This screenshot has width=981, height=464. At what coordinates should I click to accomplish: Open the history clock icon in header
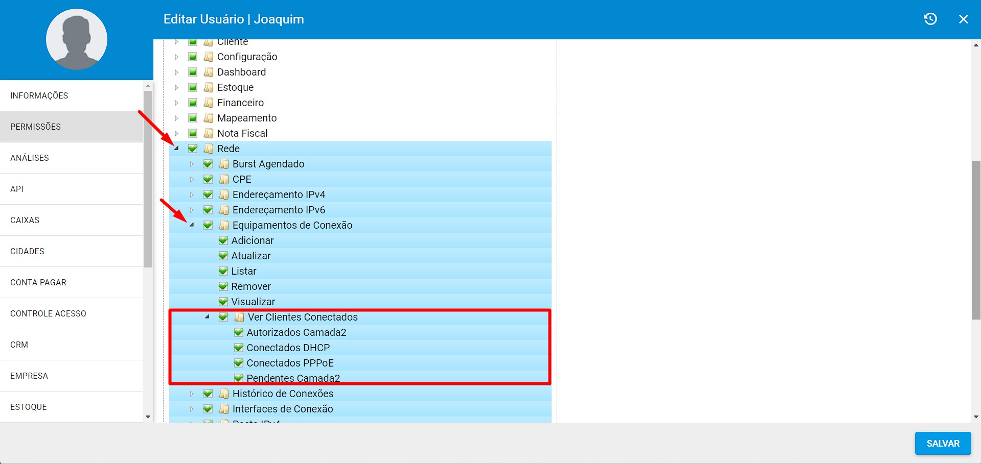tap(930, 19)
